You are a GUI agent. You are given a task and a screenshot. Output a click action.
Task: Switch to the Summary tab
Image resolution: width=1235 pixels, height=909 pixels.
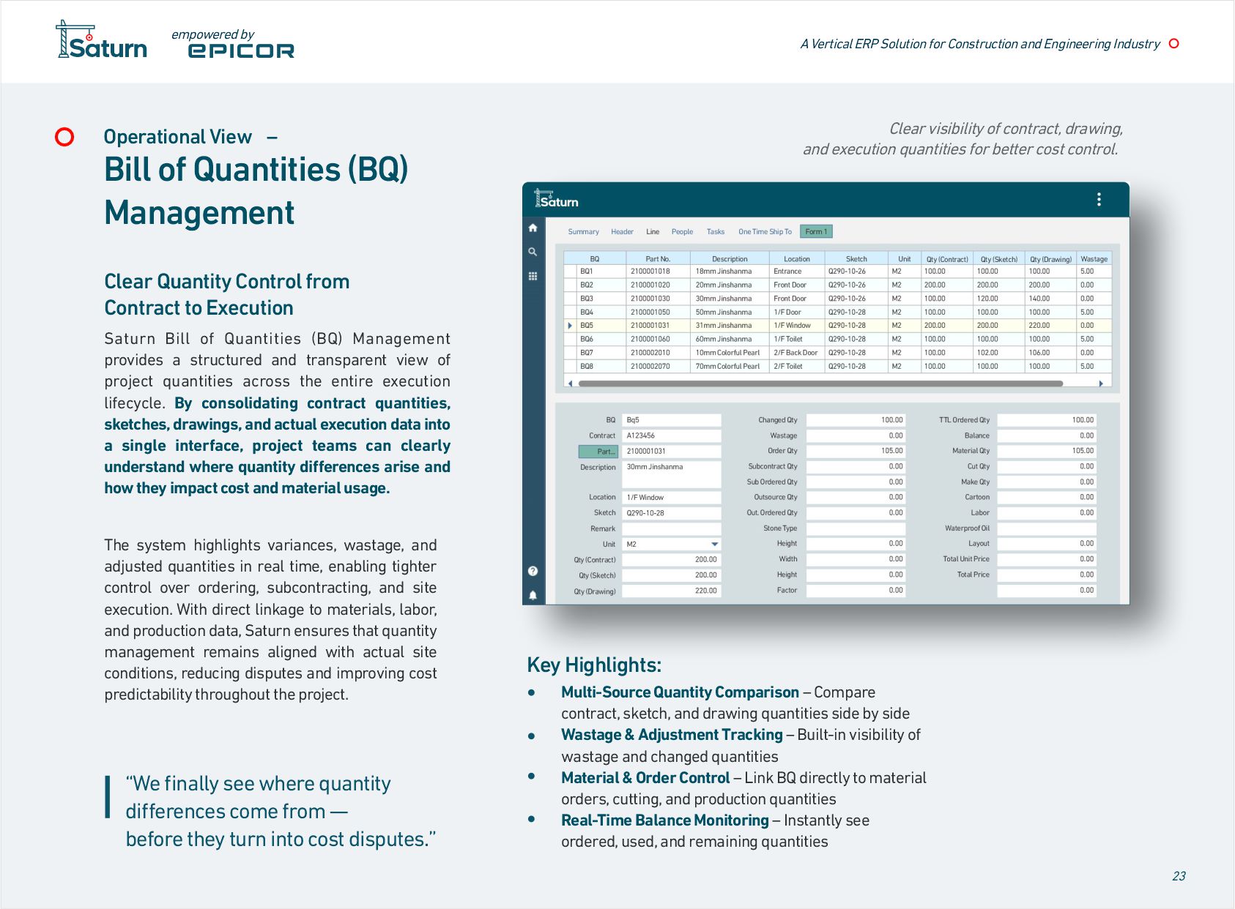coord(583,232)
